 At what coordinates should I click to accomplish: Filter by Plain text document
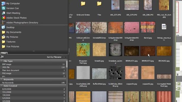[x=33, y=70]
